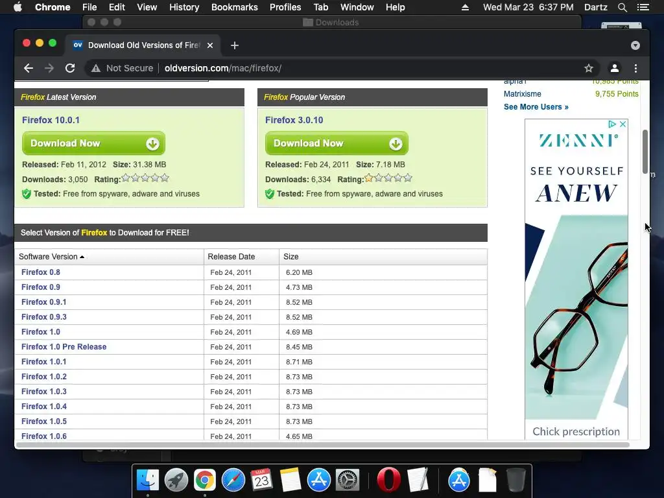Open the Window menu
664x498 pixels.
(357, 7)
